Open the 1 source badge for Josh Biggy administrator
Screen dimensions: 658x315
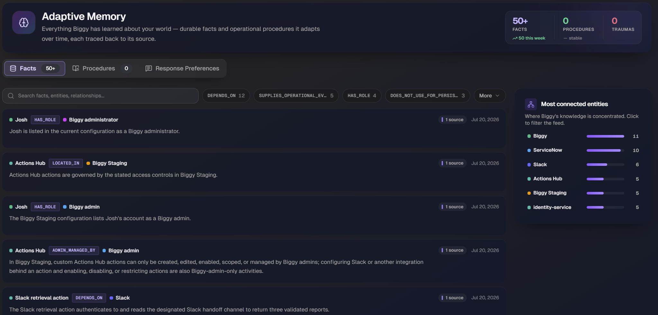tap(453, 120)
